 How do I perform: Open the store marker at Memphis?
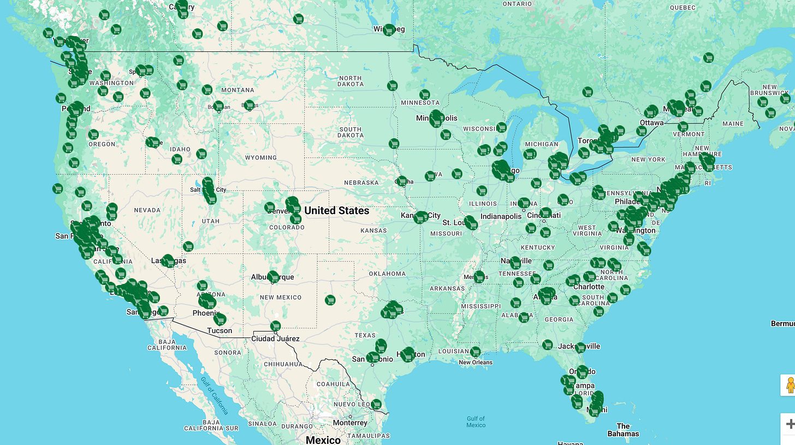[x=479, y=277]
